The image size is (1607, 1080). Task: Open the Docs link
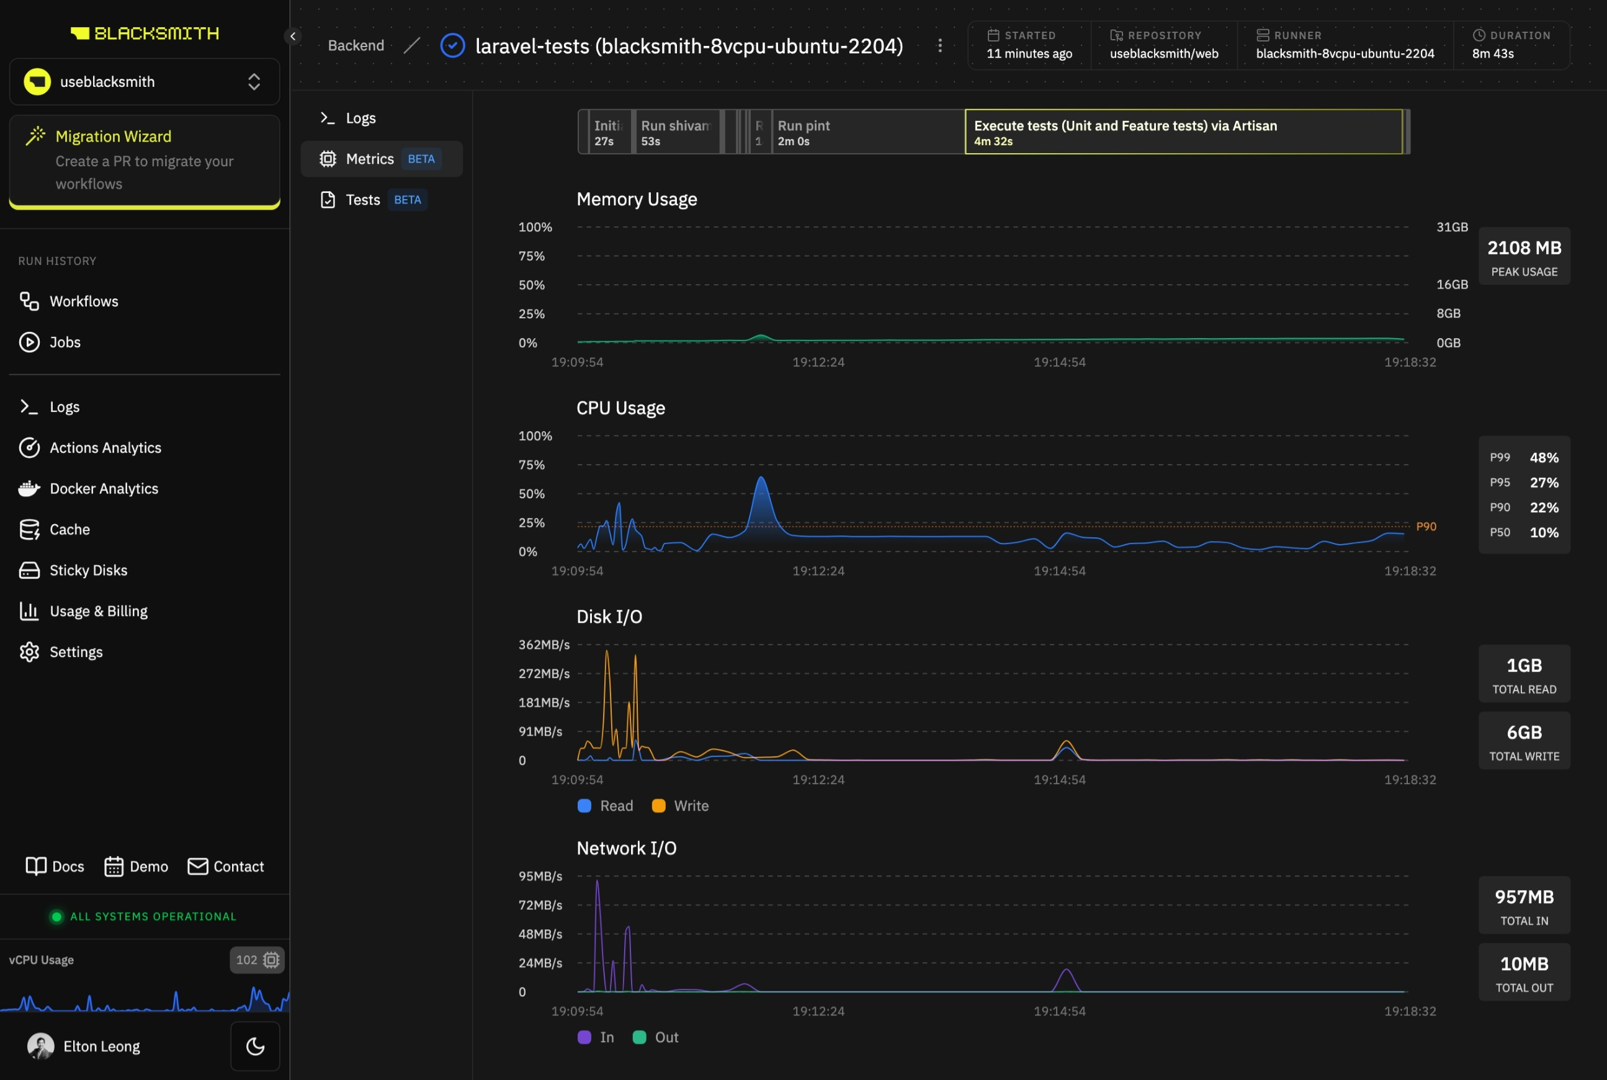(x=55, y=867)
